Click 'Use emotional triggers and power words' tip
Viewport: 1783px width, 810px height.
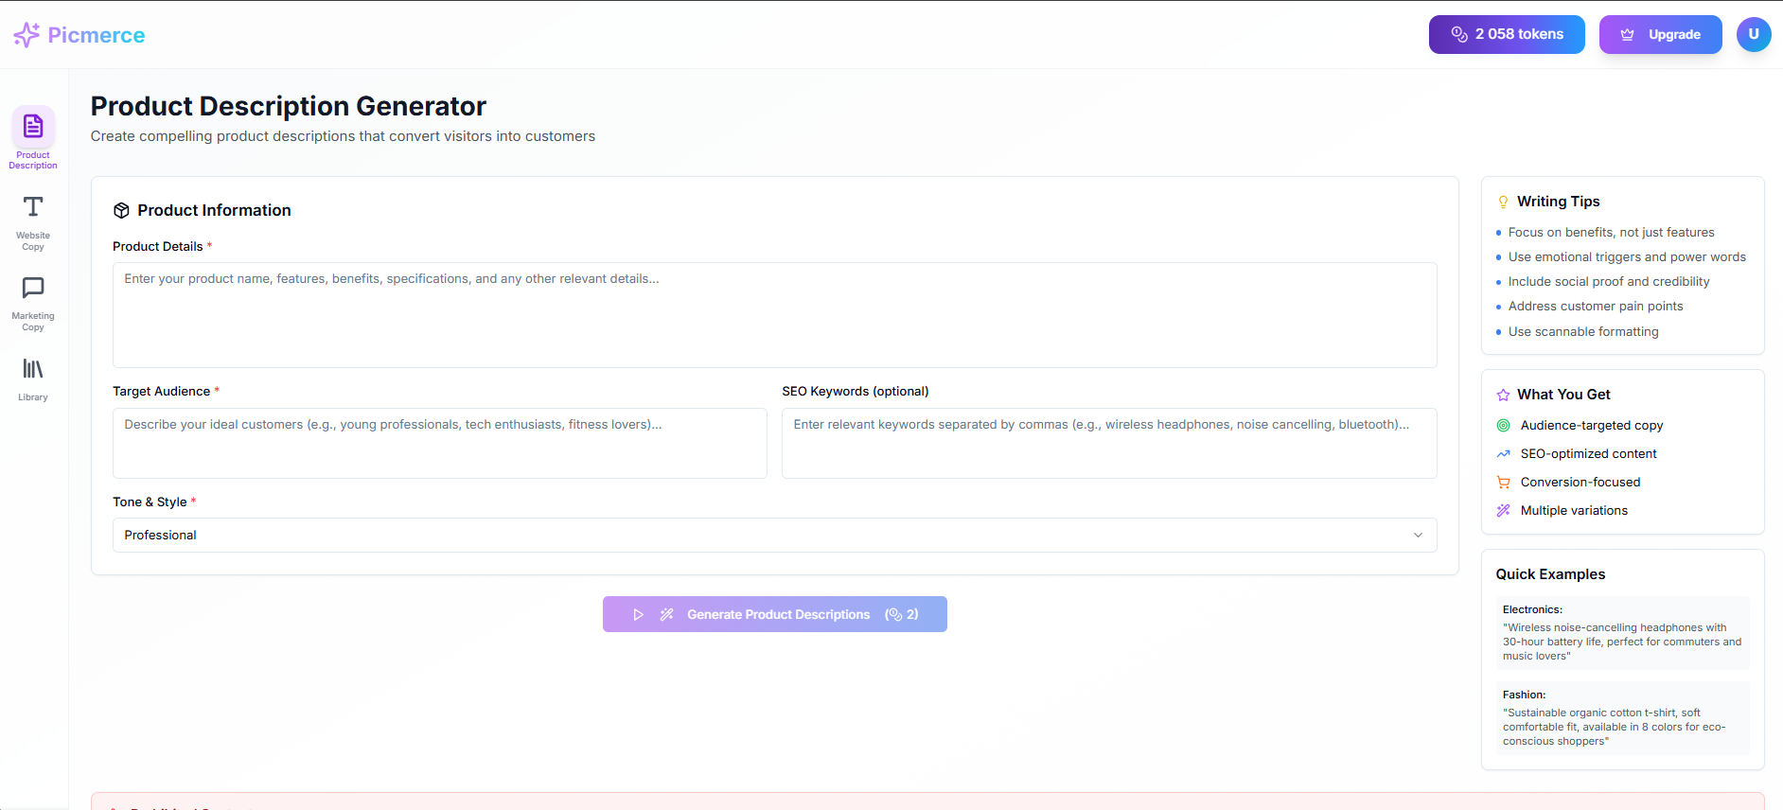[1627, 257]
